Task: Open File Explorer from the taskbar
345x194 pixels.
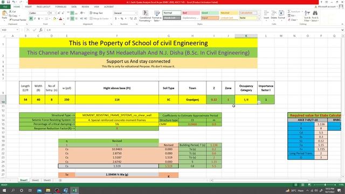Action: click(x=48, y=190)
